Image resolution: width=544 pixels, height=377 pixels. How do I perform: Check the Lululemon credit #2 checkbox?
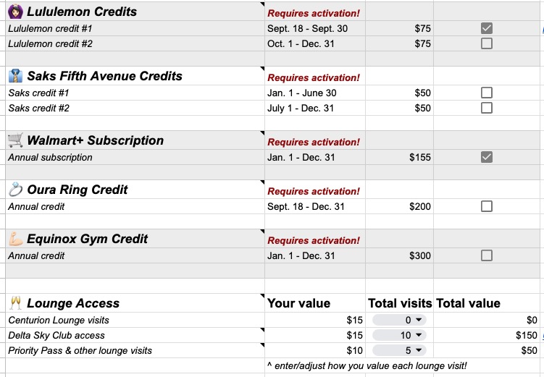pos(487,43)
